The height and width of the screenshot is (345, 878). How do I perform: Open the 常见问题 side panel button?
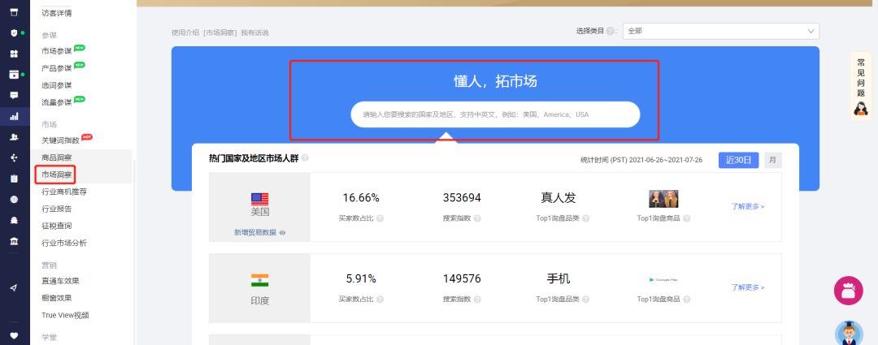click(x=861, y=85)
